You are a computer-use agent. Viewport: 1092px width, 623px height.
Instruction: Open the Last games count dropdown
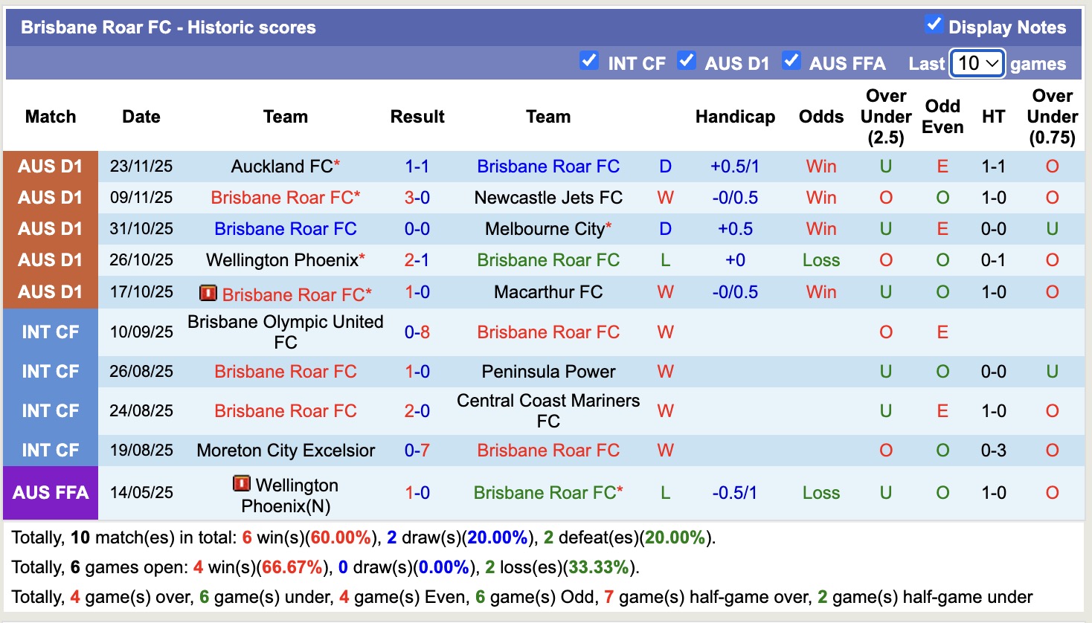click(977, 64)
